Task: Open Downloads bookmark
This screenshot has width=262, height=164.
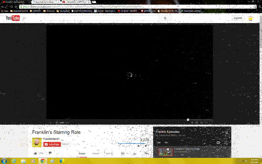Action: click(191, 11)
